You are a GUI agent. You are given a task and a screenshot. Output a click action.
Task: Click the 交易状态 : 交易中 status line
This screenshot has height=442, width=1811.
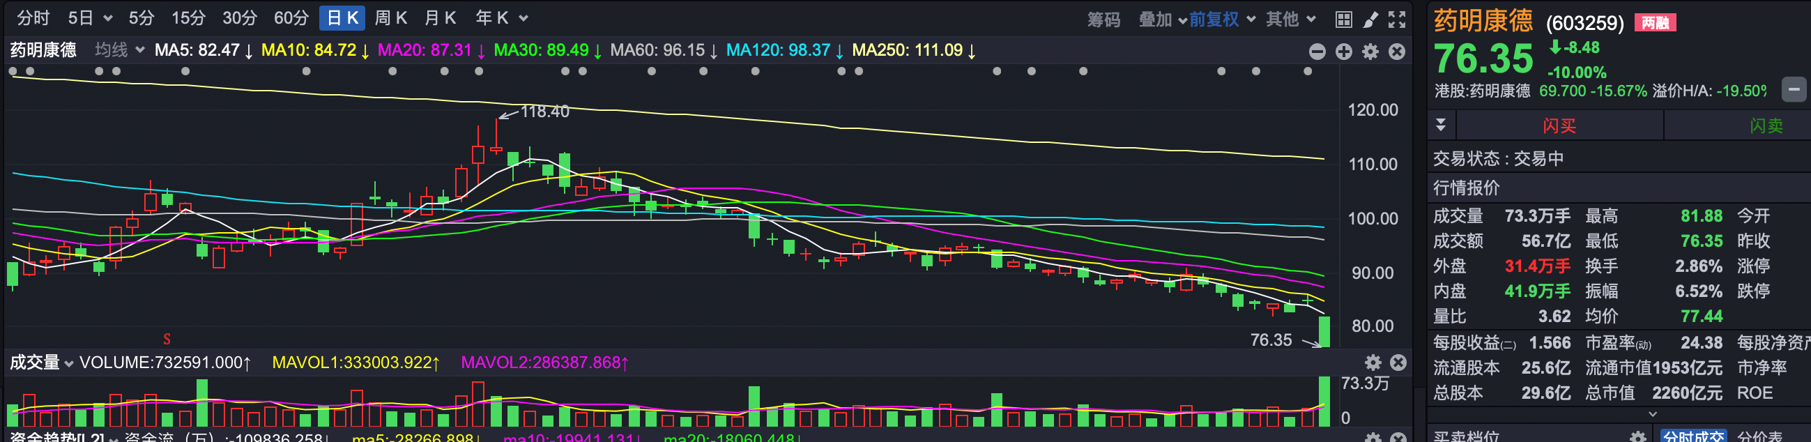[1498, 158]
